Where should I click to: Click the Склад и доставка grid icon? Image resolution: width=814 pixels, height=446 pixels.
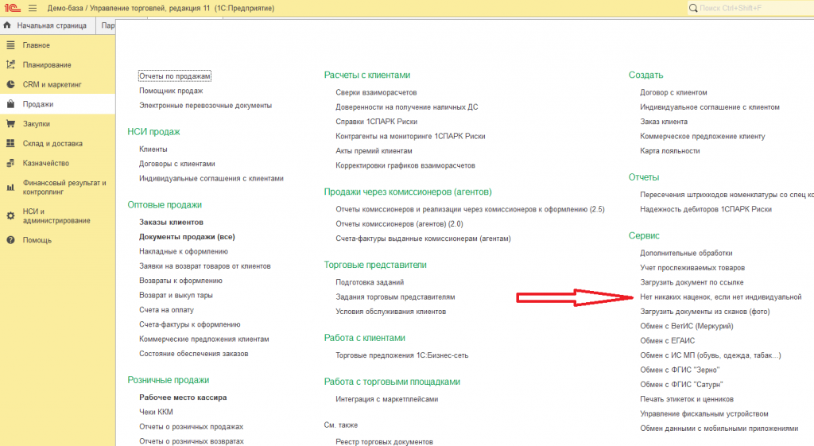[10, 143]
